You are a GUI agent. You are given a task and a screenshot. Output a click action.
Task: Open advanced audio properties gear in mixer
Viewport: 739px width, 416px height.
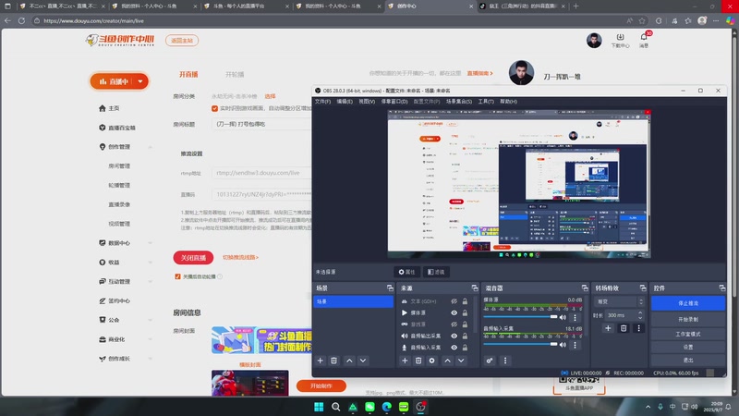pyautogui.click(x=490, y=361)
